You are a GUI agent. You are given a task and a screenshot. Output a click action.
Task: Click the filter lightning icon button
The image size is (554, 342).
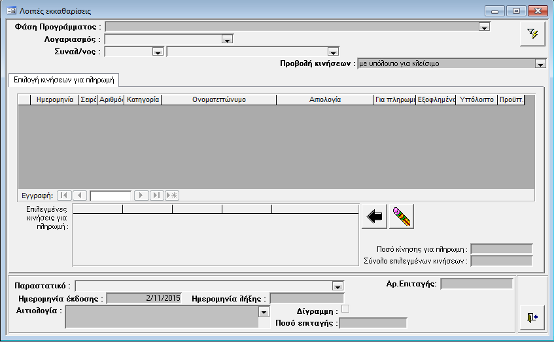pyautogui.click(x=532, y=35)
